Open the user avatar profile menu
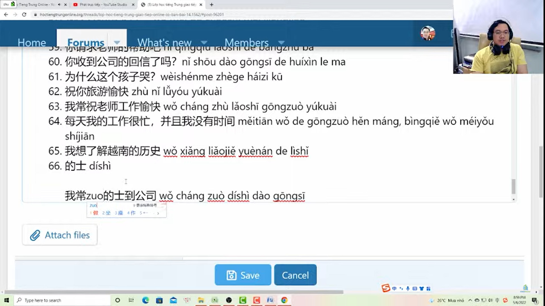The width and height of the screenshot is (545, 306). [x=428, y=33]
